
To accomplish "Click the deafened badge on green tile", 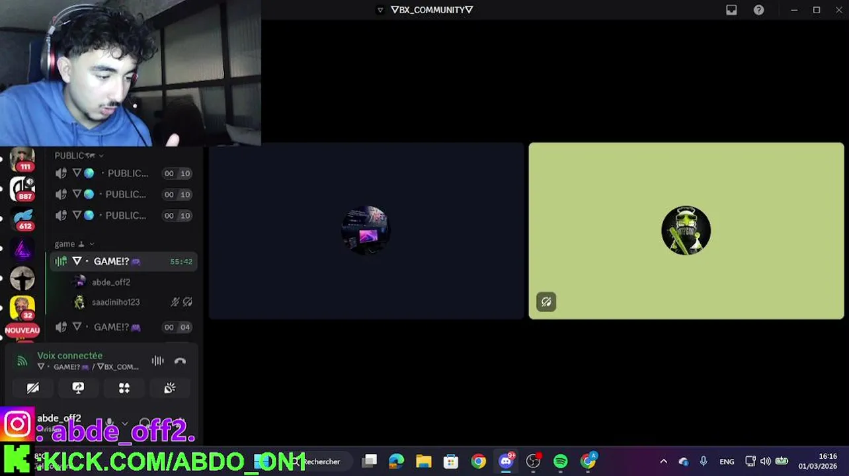I will coord(546,302).
